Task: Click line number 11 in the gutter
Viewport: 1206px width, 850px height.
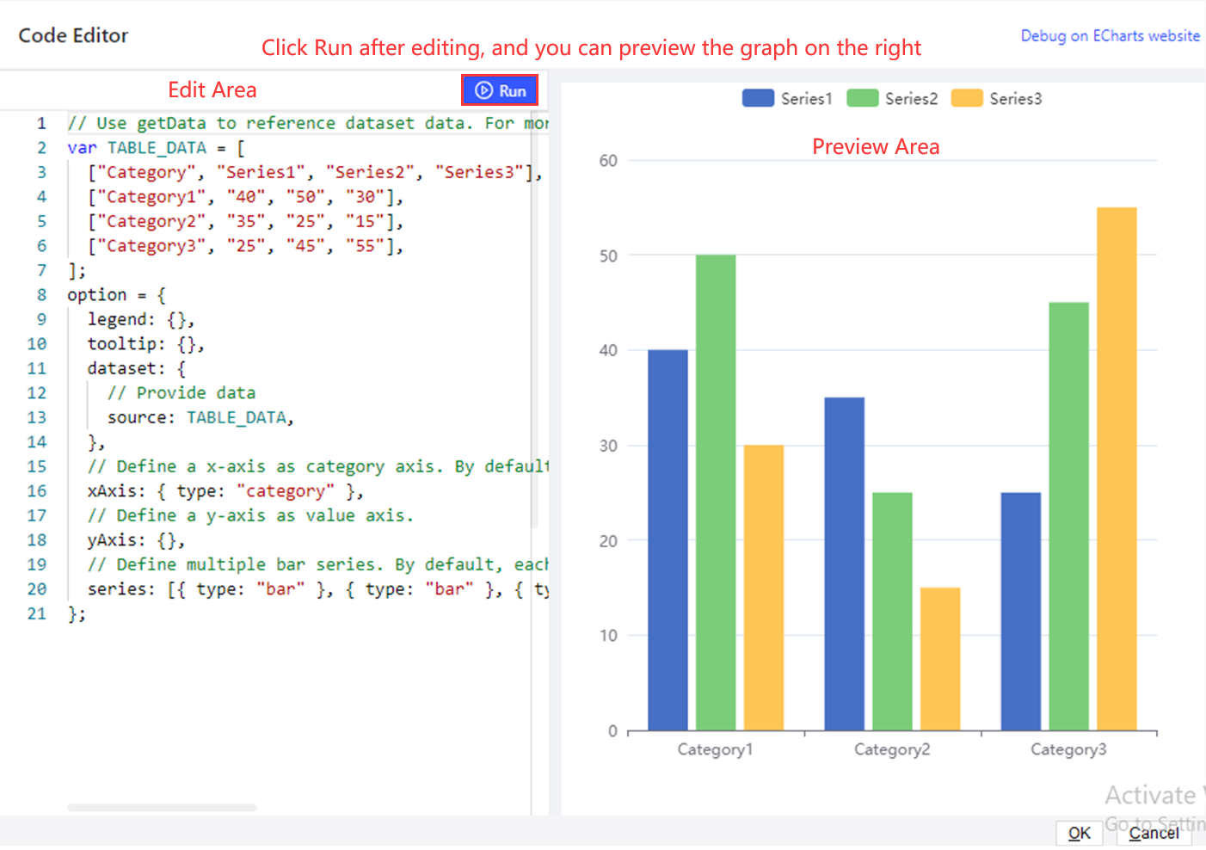Action: [x=37, y=369]
